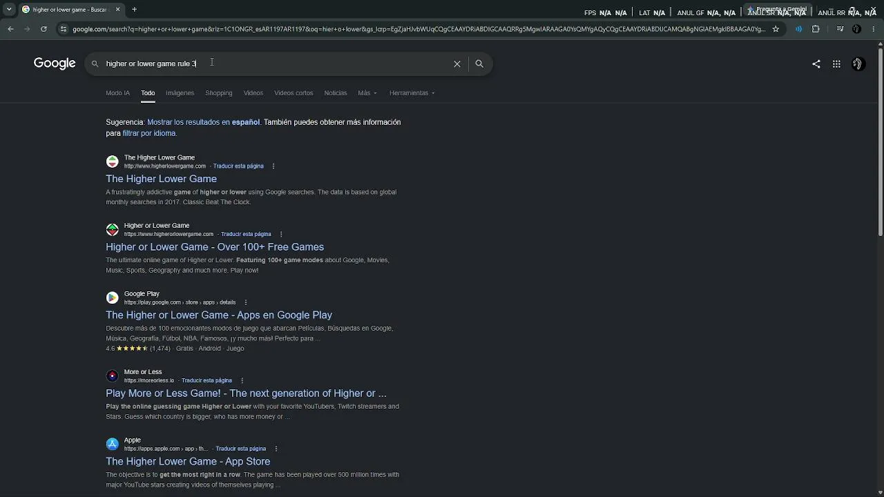This screenshot has width=884, height=497.
Task: Click inside the Google search field
Action: point(276,64)
